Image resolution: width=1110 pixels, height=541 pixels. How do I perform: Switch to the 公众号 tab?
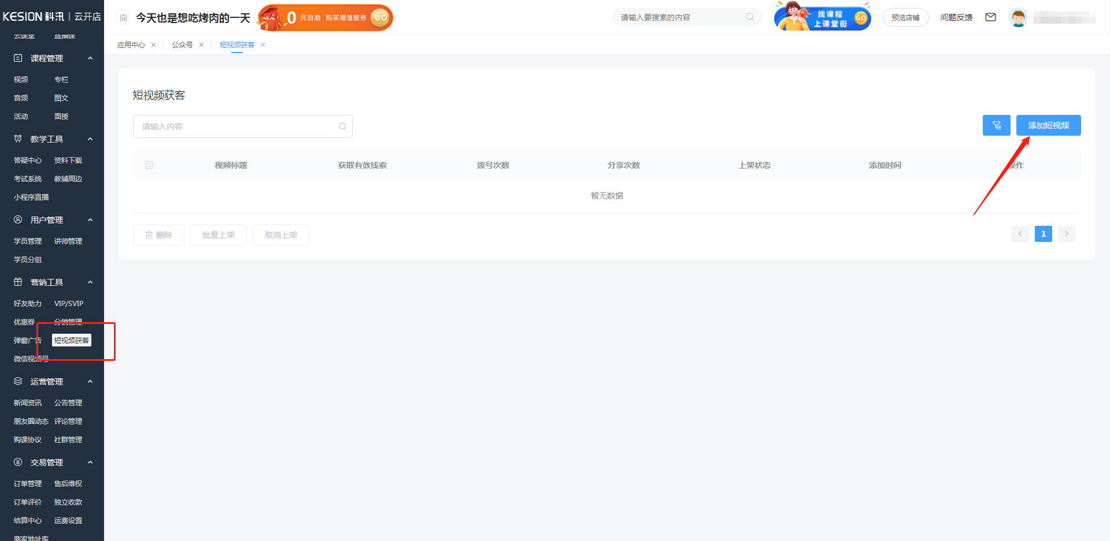coord(182,45)
